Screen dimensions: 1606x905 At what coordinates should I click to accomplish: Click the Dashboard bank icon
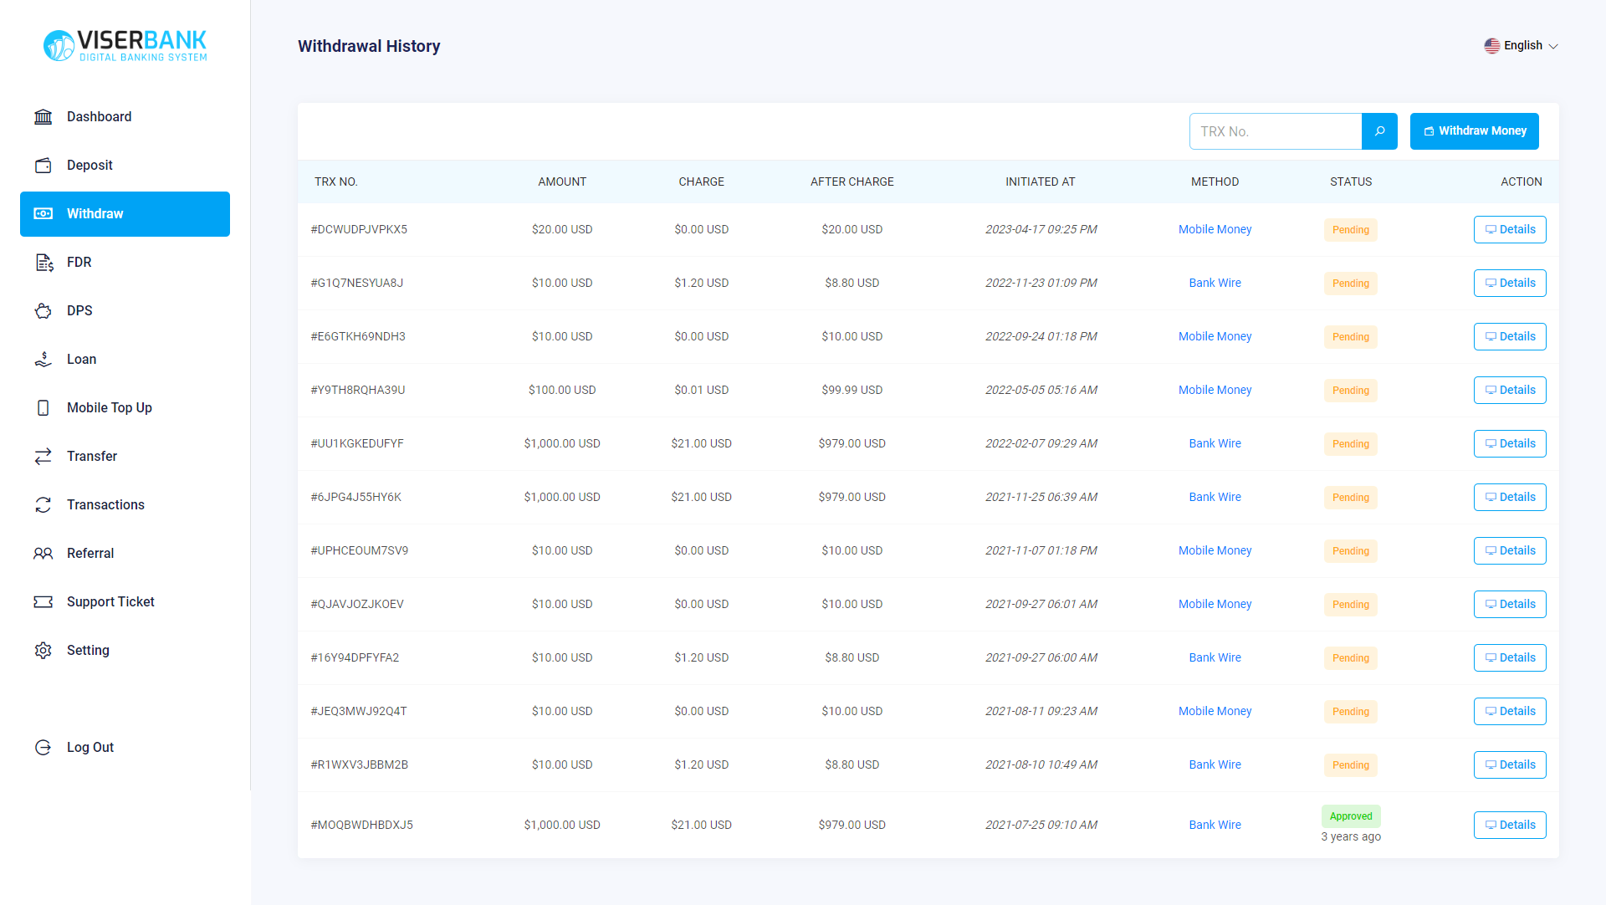pos(43,117)
